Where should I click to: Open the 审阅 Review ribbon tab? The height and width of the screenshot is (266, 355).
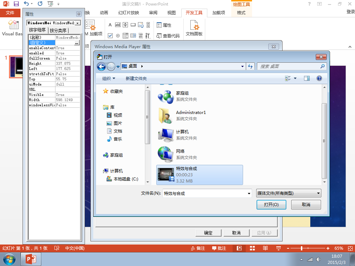click(x=153, y=13)
